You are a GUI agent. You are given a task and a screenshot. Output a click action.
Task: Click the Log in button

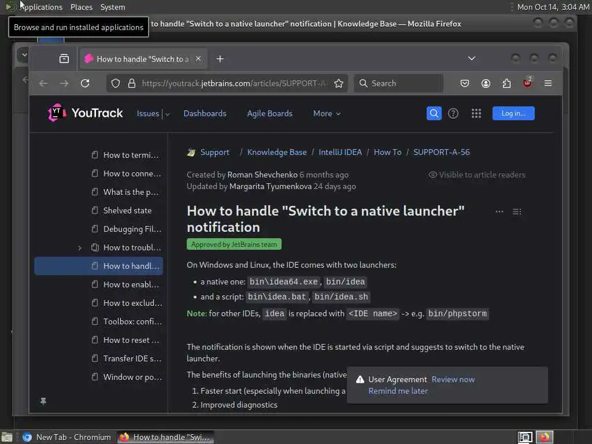tap(513, 113)
